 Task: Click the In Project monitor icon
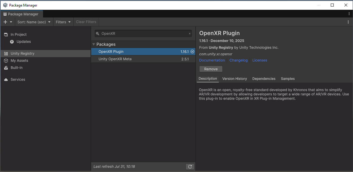(x=6, y=35)
